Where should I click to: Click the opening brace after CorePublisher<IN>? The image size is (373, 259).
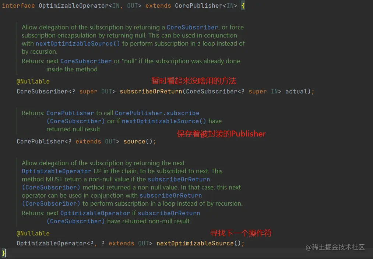243,6
